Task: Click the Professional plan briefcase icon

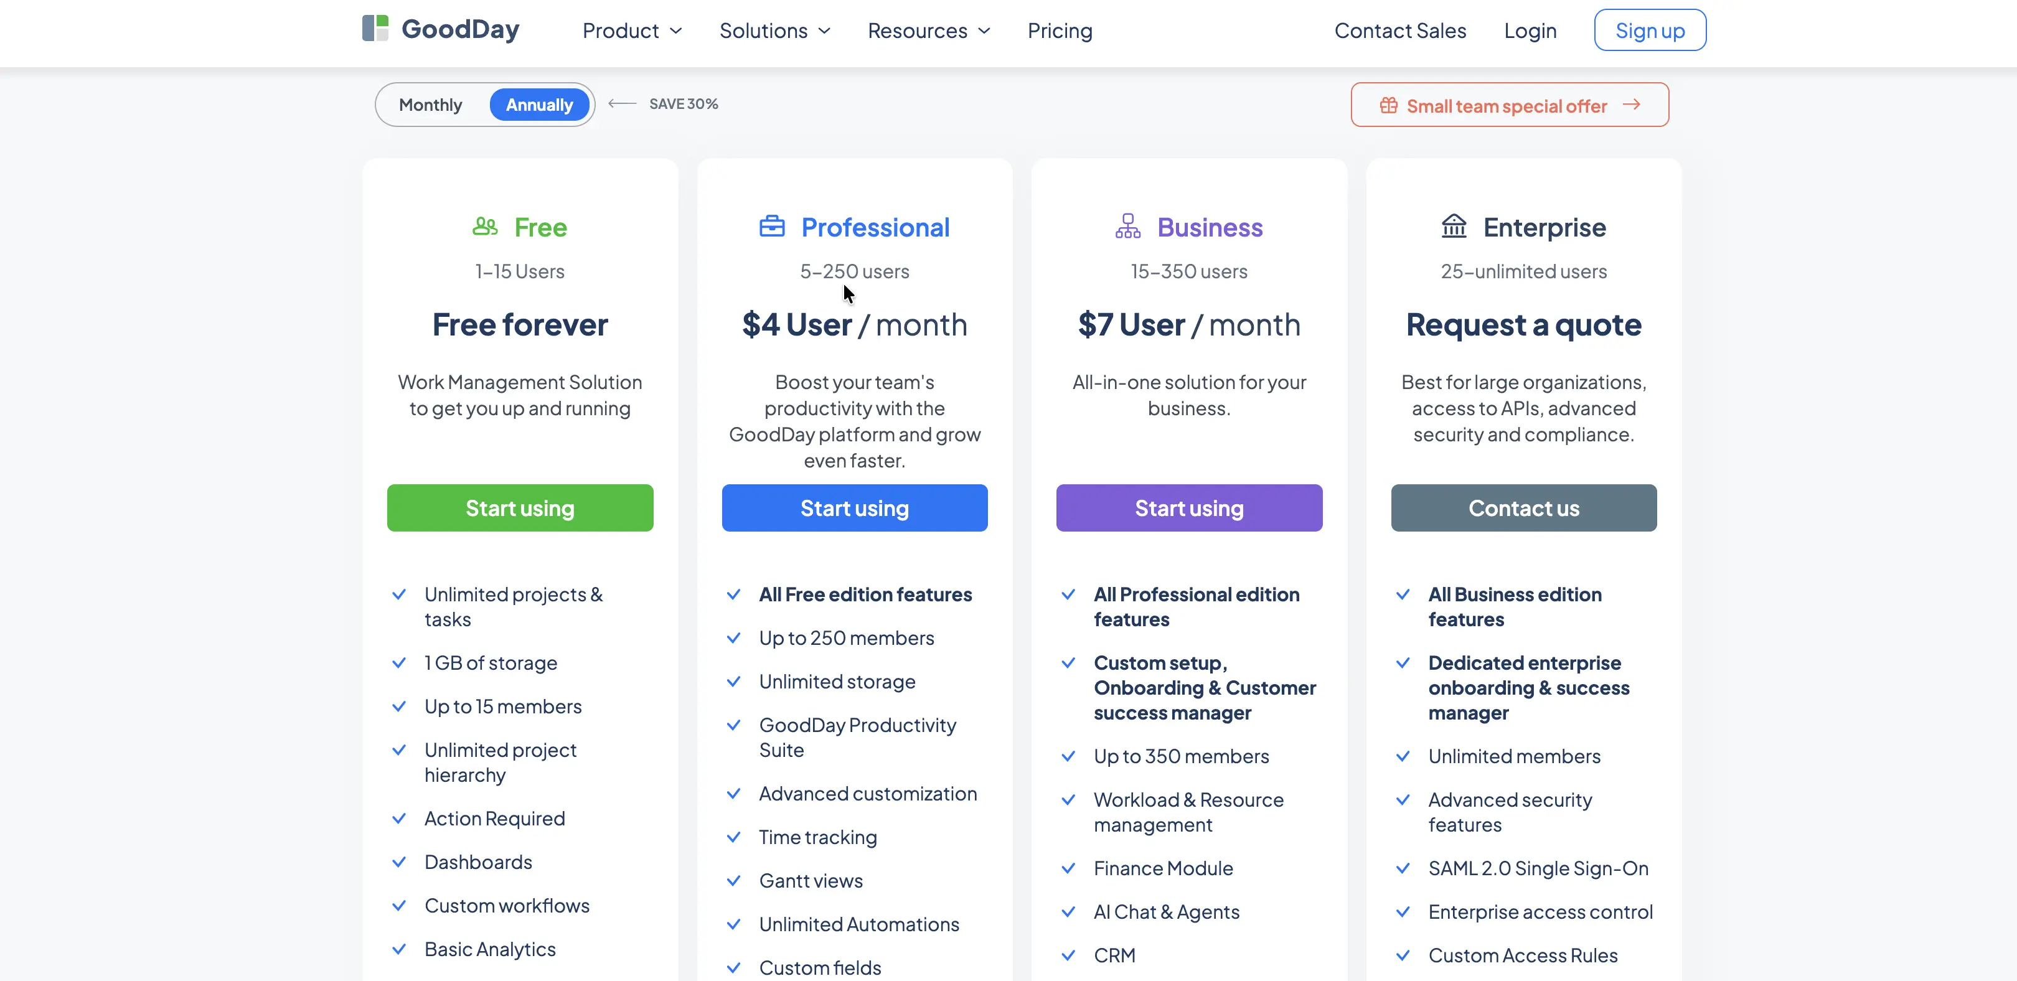Action: coord(772,226)
